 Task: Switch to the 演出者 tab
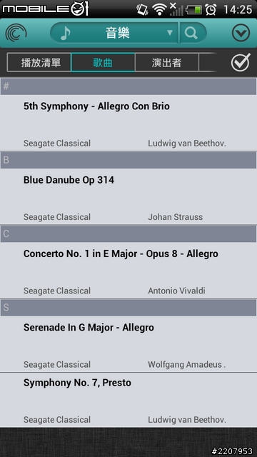click(x=166, y=62)
